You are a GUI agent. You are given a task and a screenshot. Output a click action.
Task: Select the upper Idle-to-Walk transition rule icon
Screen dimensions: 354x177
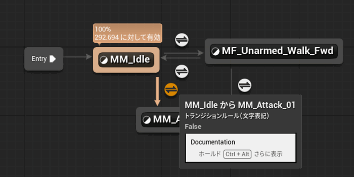pyautogui.click(x=182, y=40)
